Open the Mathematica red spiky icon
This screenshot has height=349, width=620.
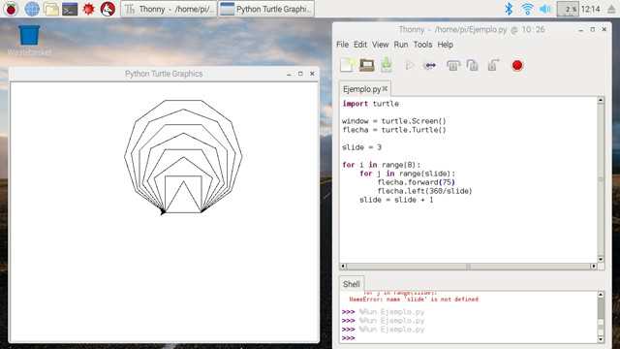(x=88, y=9)
